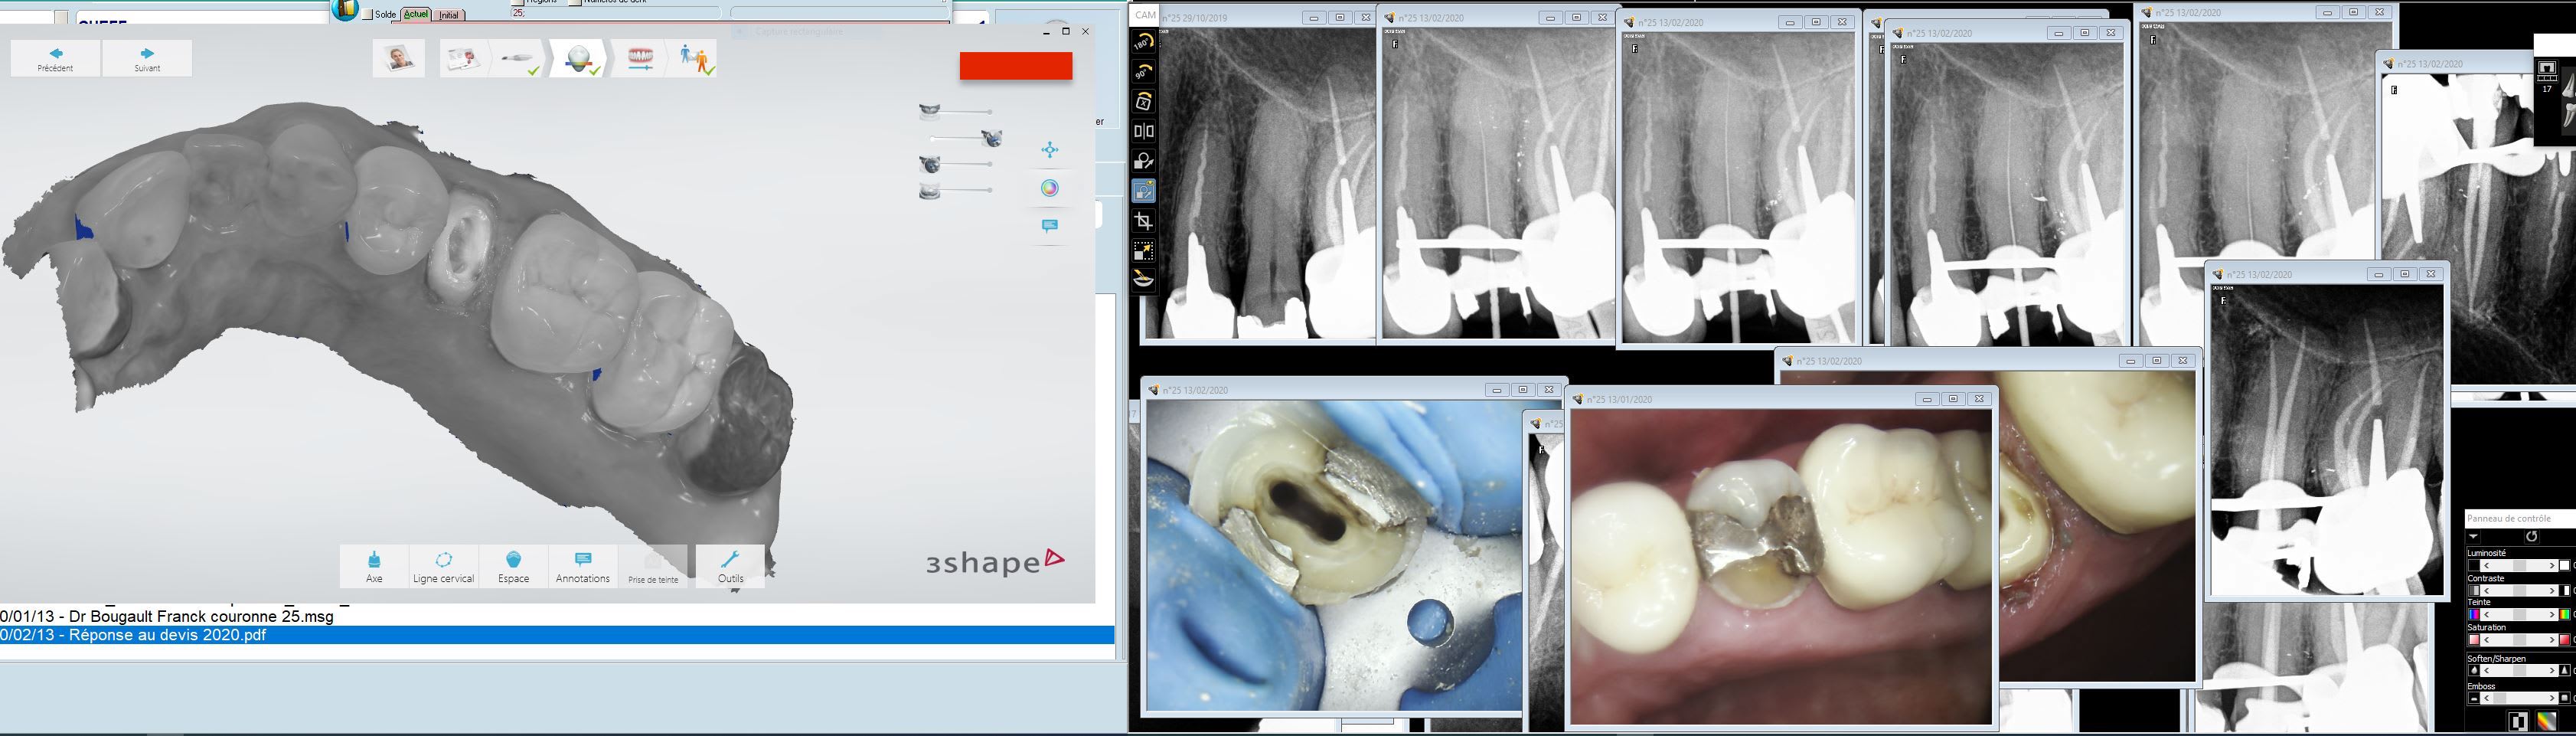This screenshot has height=736, width=2576.
Task: Click the rotate 90° icon
Action: coord(1143,72)
